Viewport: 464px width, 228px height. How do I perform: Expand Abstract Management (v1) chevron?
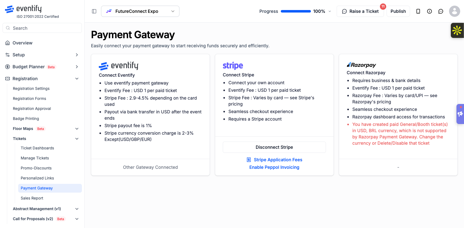click(77, 209)
